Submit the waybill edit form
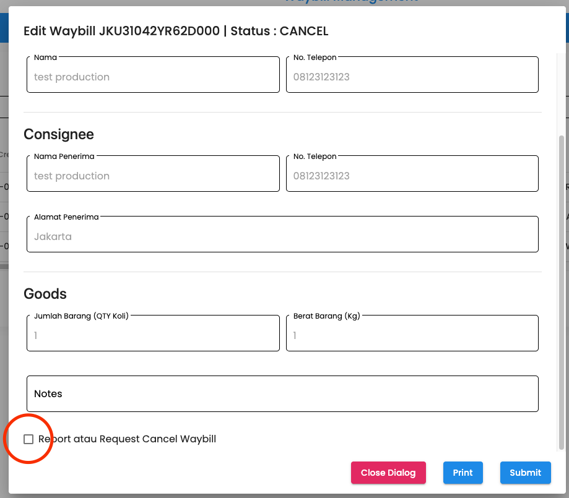Viewport: 569px width, 498px height. (x=525, y=473)
